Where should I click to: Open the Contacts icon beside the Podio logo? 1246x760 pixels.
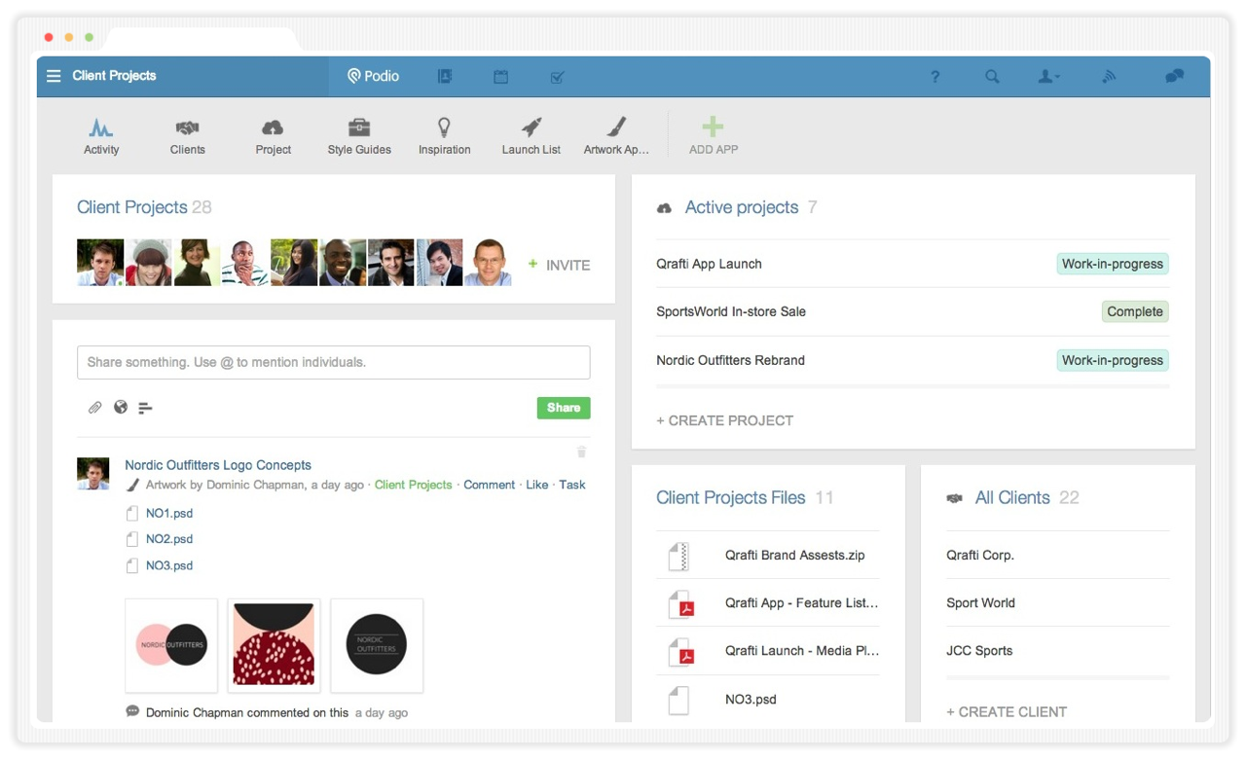point(444,75)
